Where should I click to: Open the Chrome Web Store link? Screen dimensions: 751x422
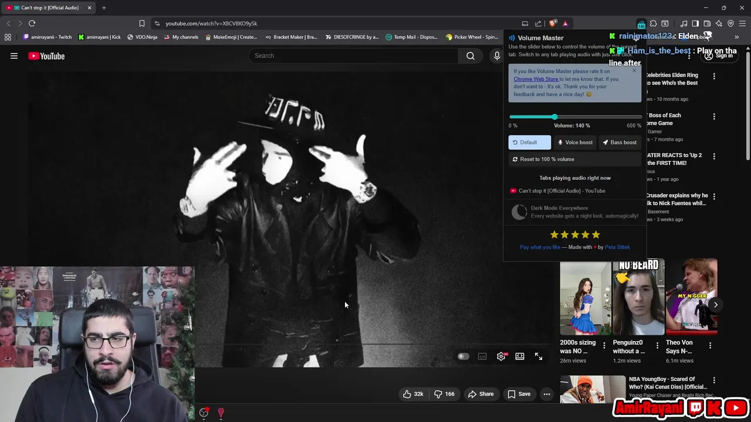coord(536,79)
